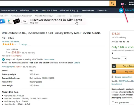Click the Apple gift card image

2,21
